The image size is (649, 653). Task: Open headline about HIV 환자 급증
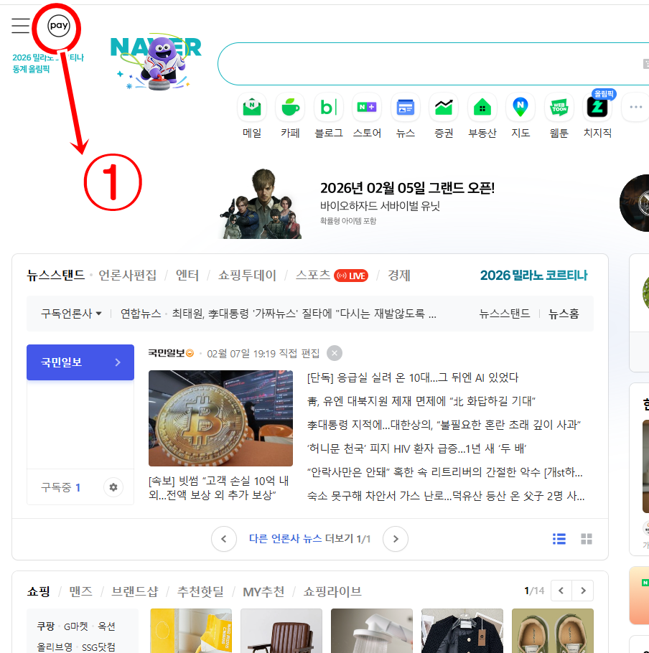click(x=417, y=448)
